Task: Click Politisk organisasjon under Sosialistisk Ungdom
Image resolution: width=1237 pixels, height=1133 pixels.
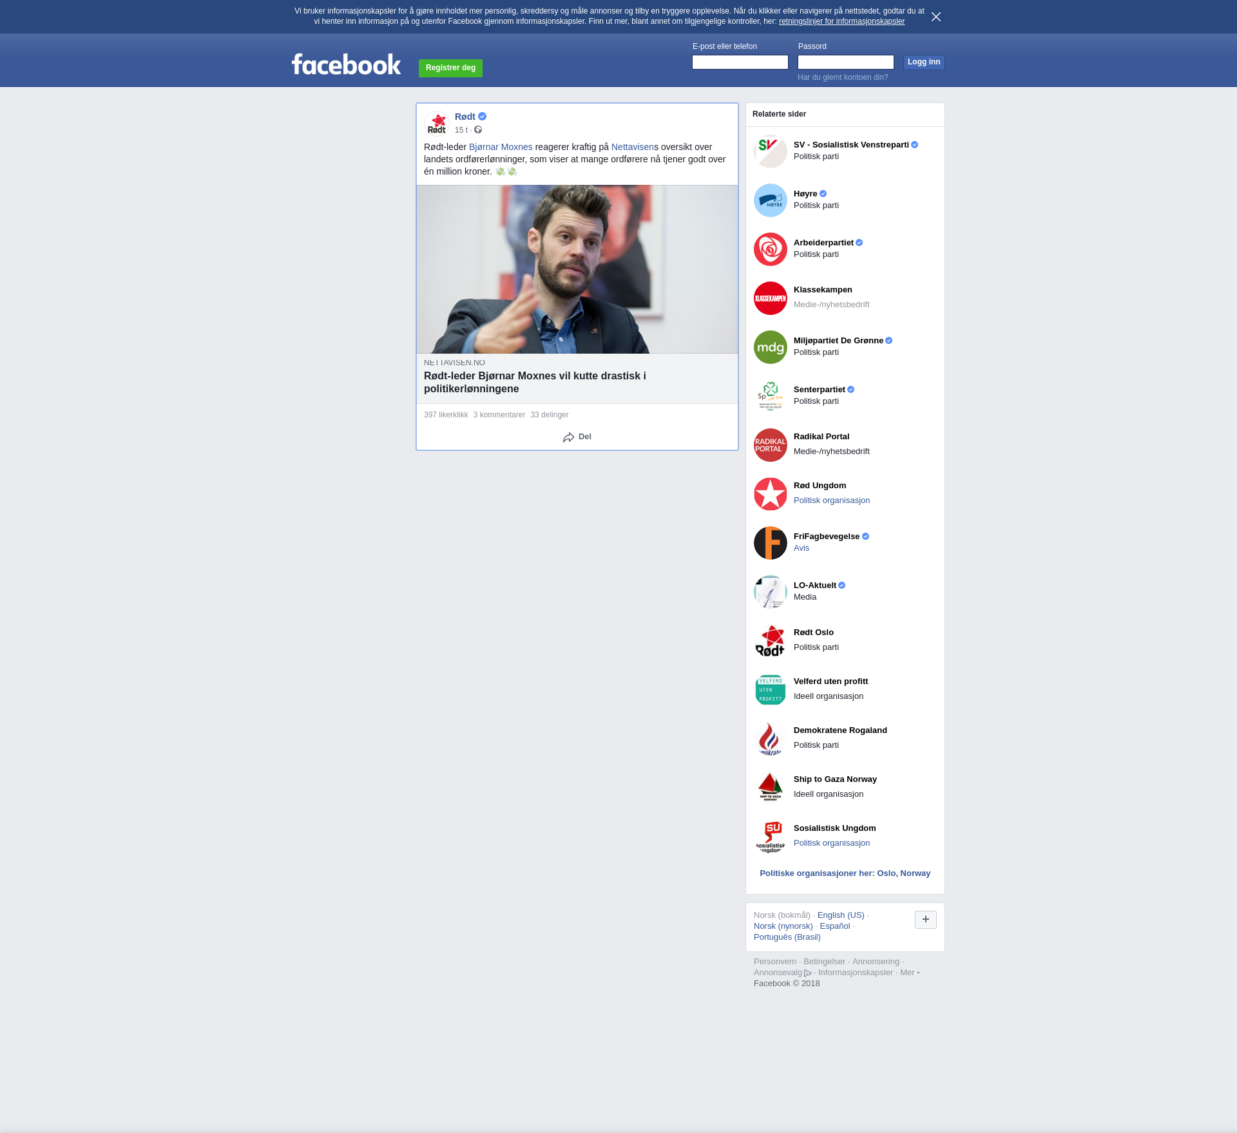Action: [x=832, y=843]
